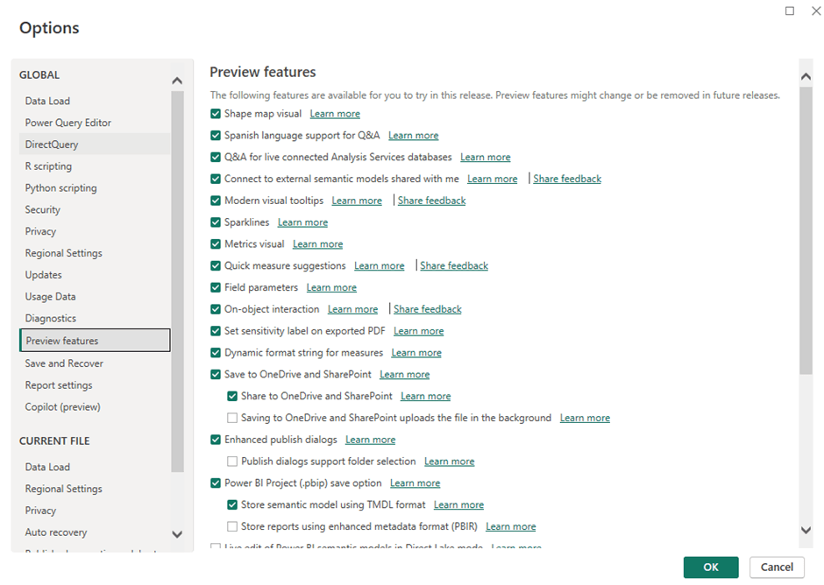Toggle Connect to external semantic models checkbox
824x585 pixels.
pyautogui.click(x=216, y=179)
